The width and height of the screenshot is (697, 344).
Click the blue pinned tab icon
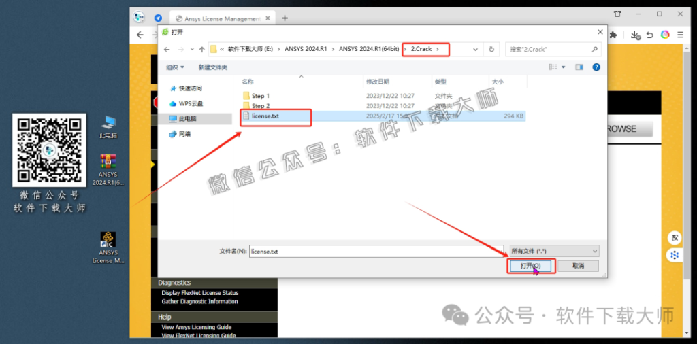[158, 18]
